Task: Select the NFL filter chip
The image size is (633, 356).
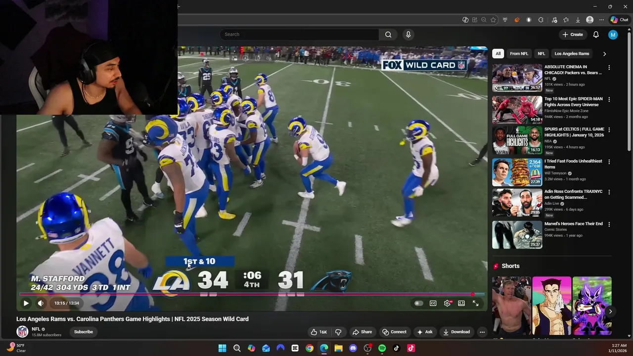Action: tap(542, 53)
